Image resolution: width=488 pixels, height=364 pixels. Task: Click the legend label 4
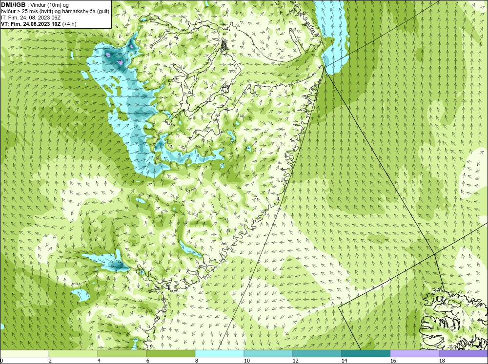(x=99, y=361)
